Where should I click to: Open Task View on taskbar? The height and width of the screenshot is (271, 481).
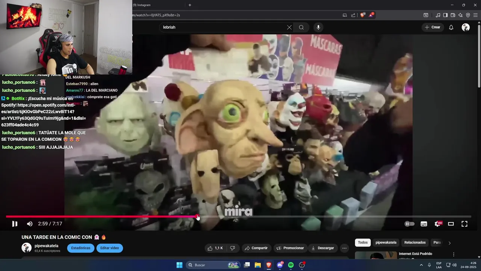[247, 265]
